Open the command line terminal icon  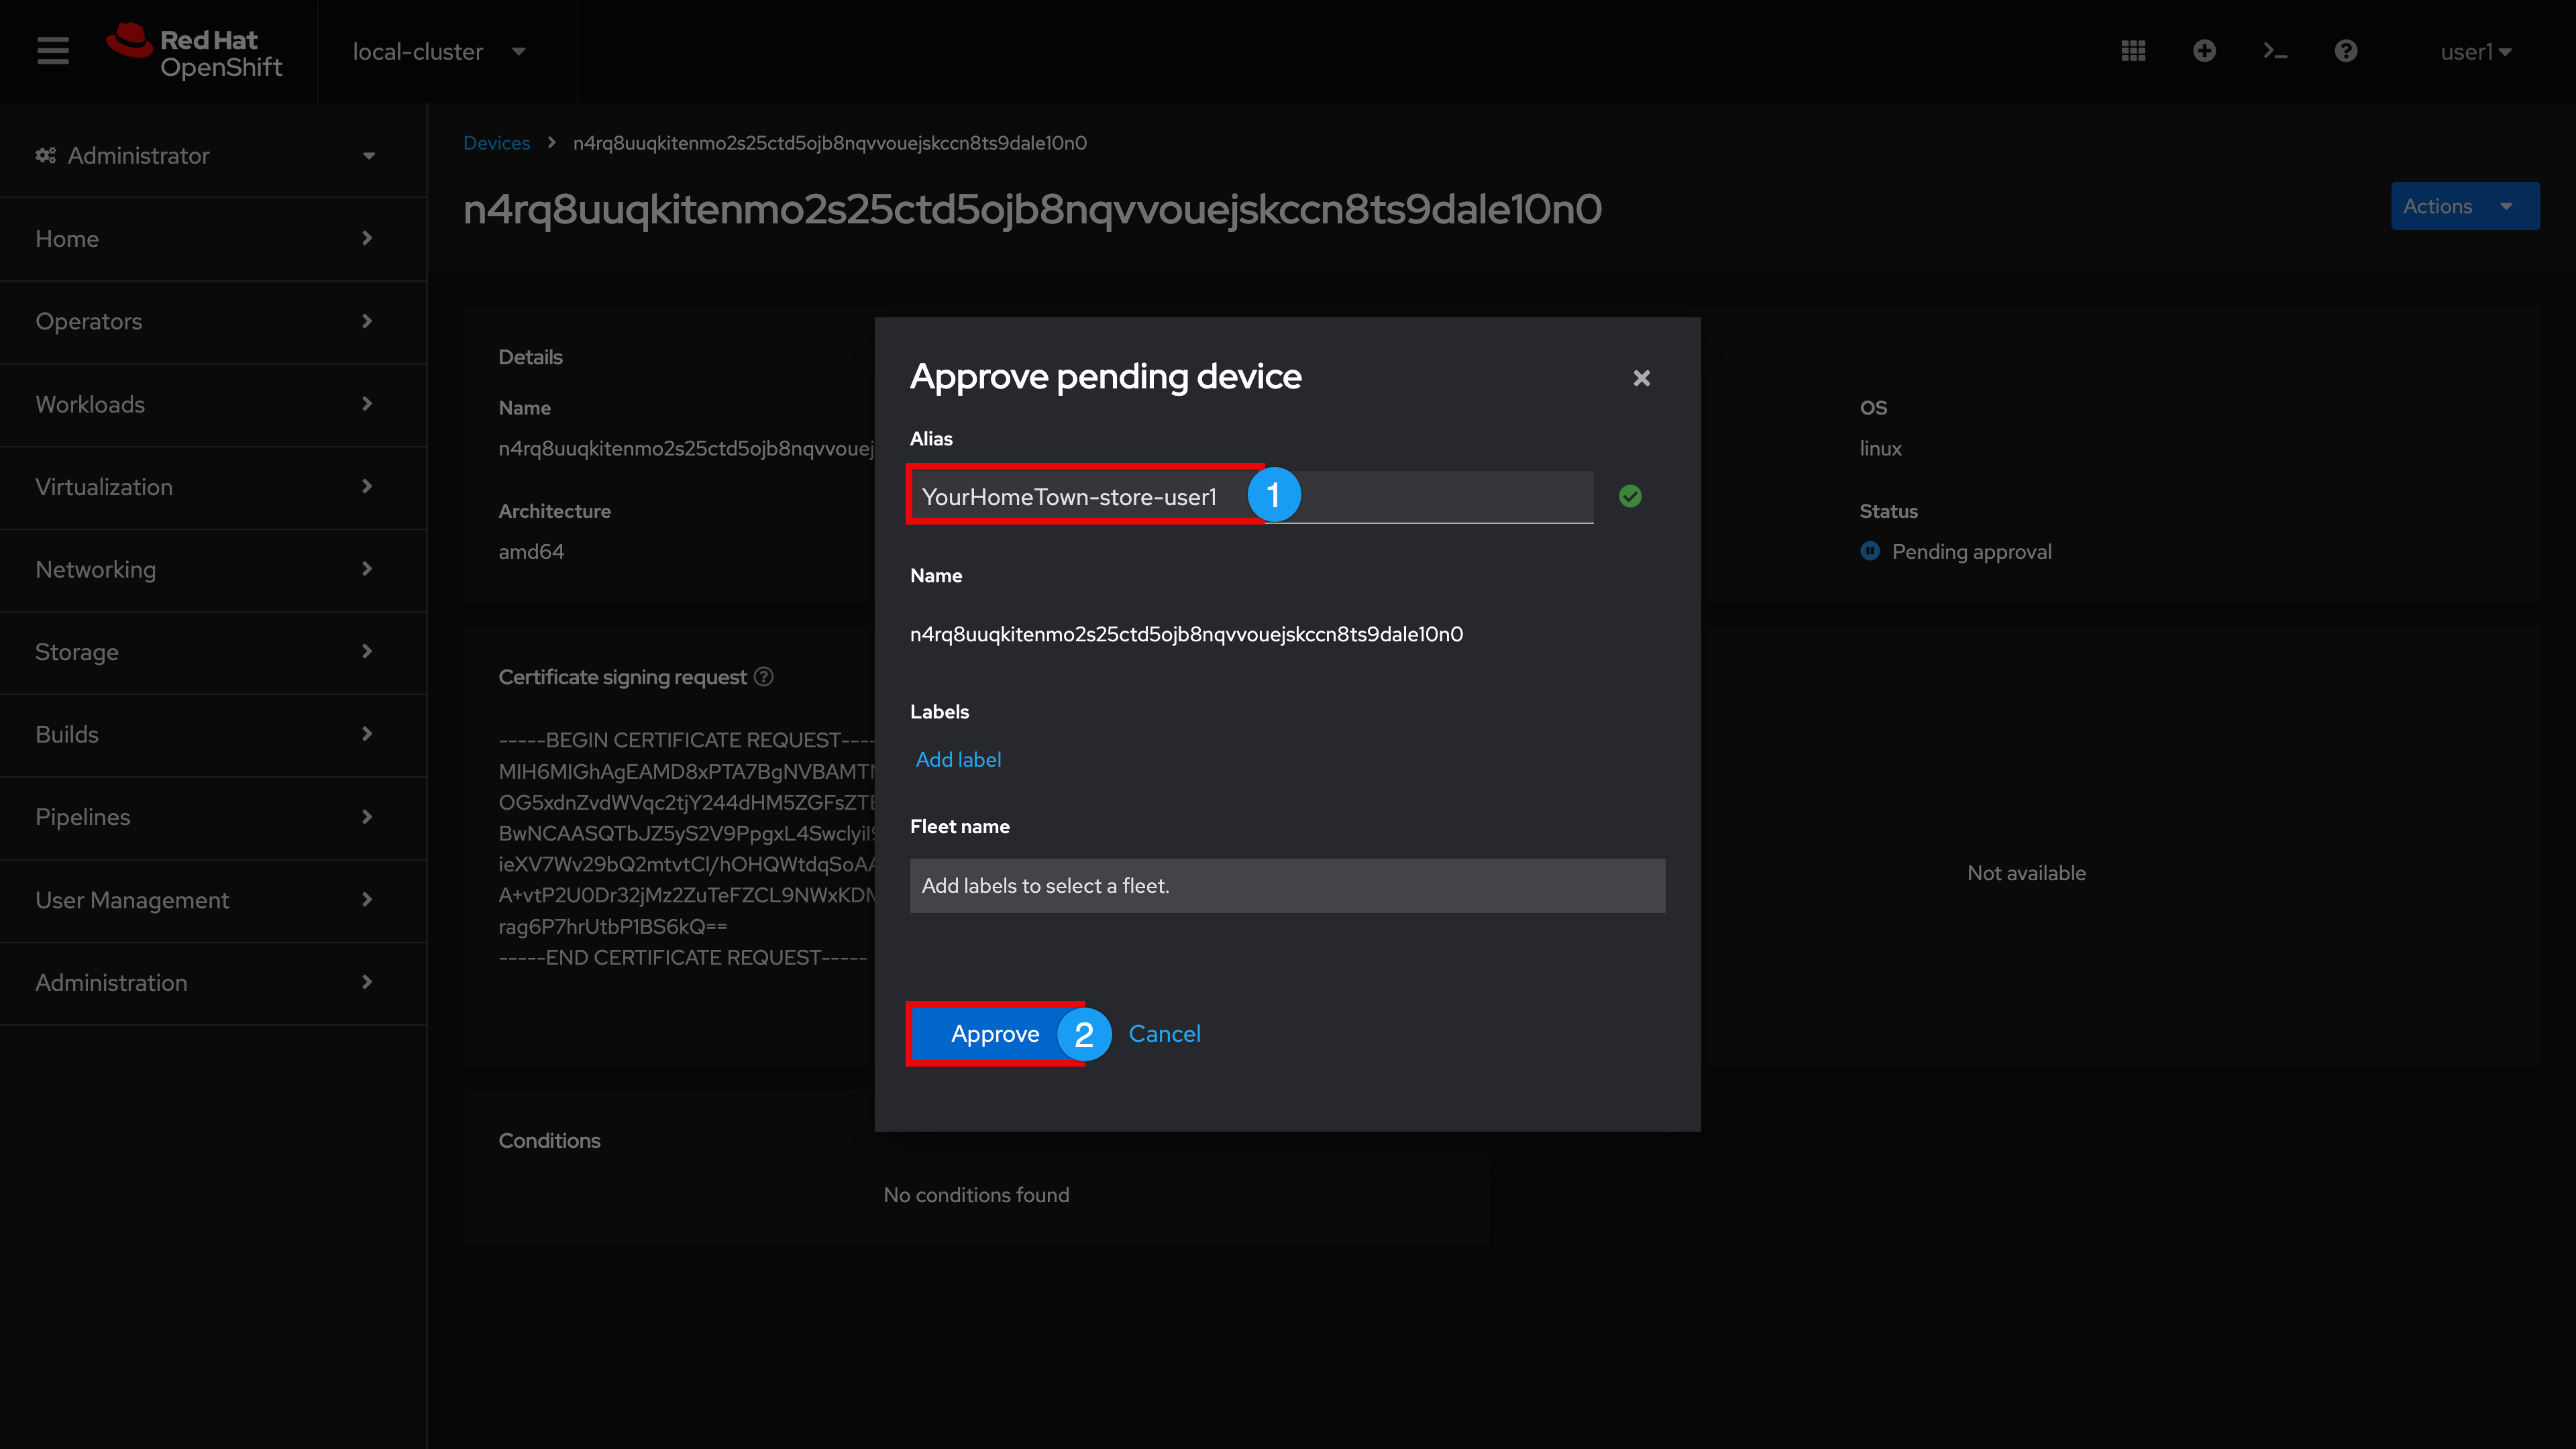click(x=2275, y=51)
